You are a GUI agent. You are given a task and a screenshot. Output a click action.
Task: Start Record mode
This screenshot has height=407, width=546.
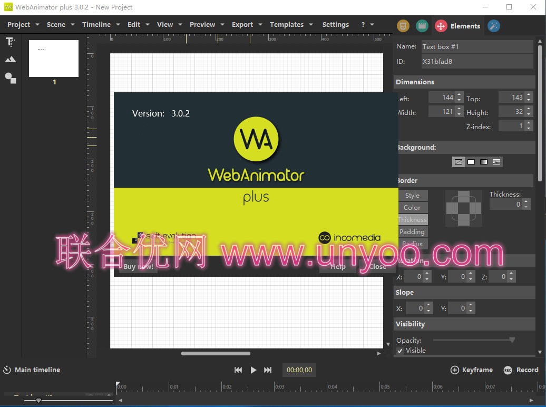[x=521, y=370]
